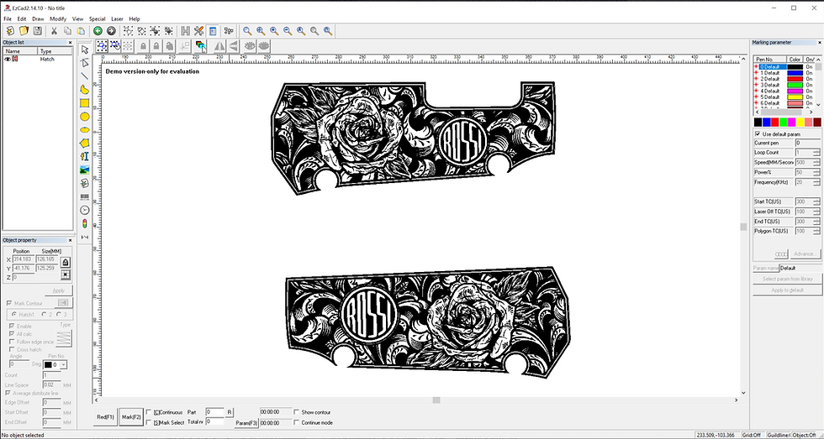Screen dimensions: 824x439
Task: Open system parameter wrench icon
Action: 198,31
